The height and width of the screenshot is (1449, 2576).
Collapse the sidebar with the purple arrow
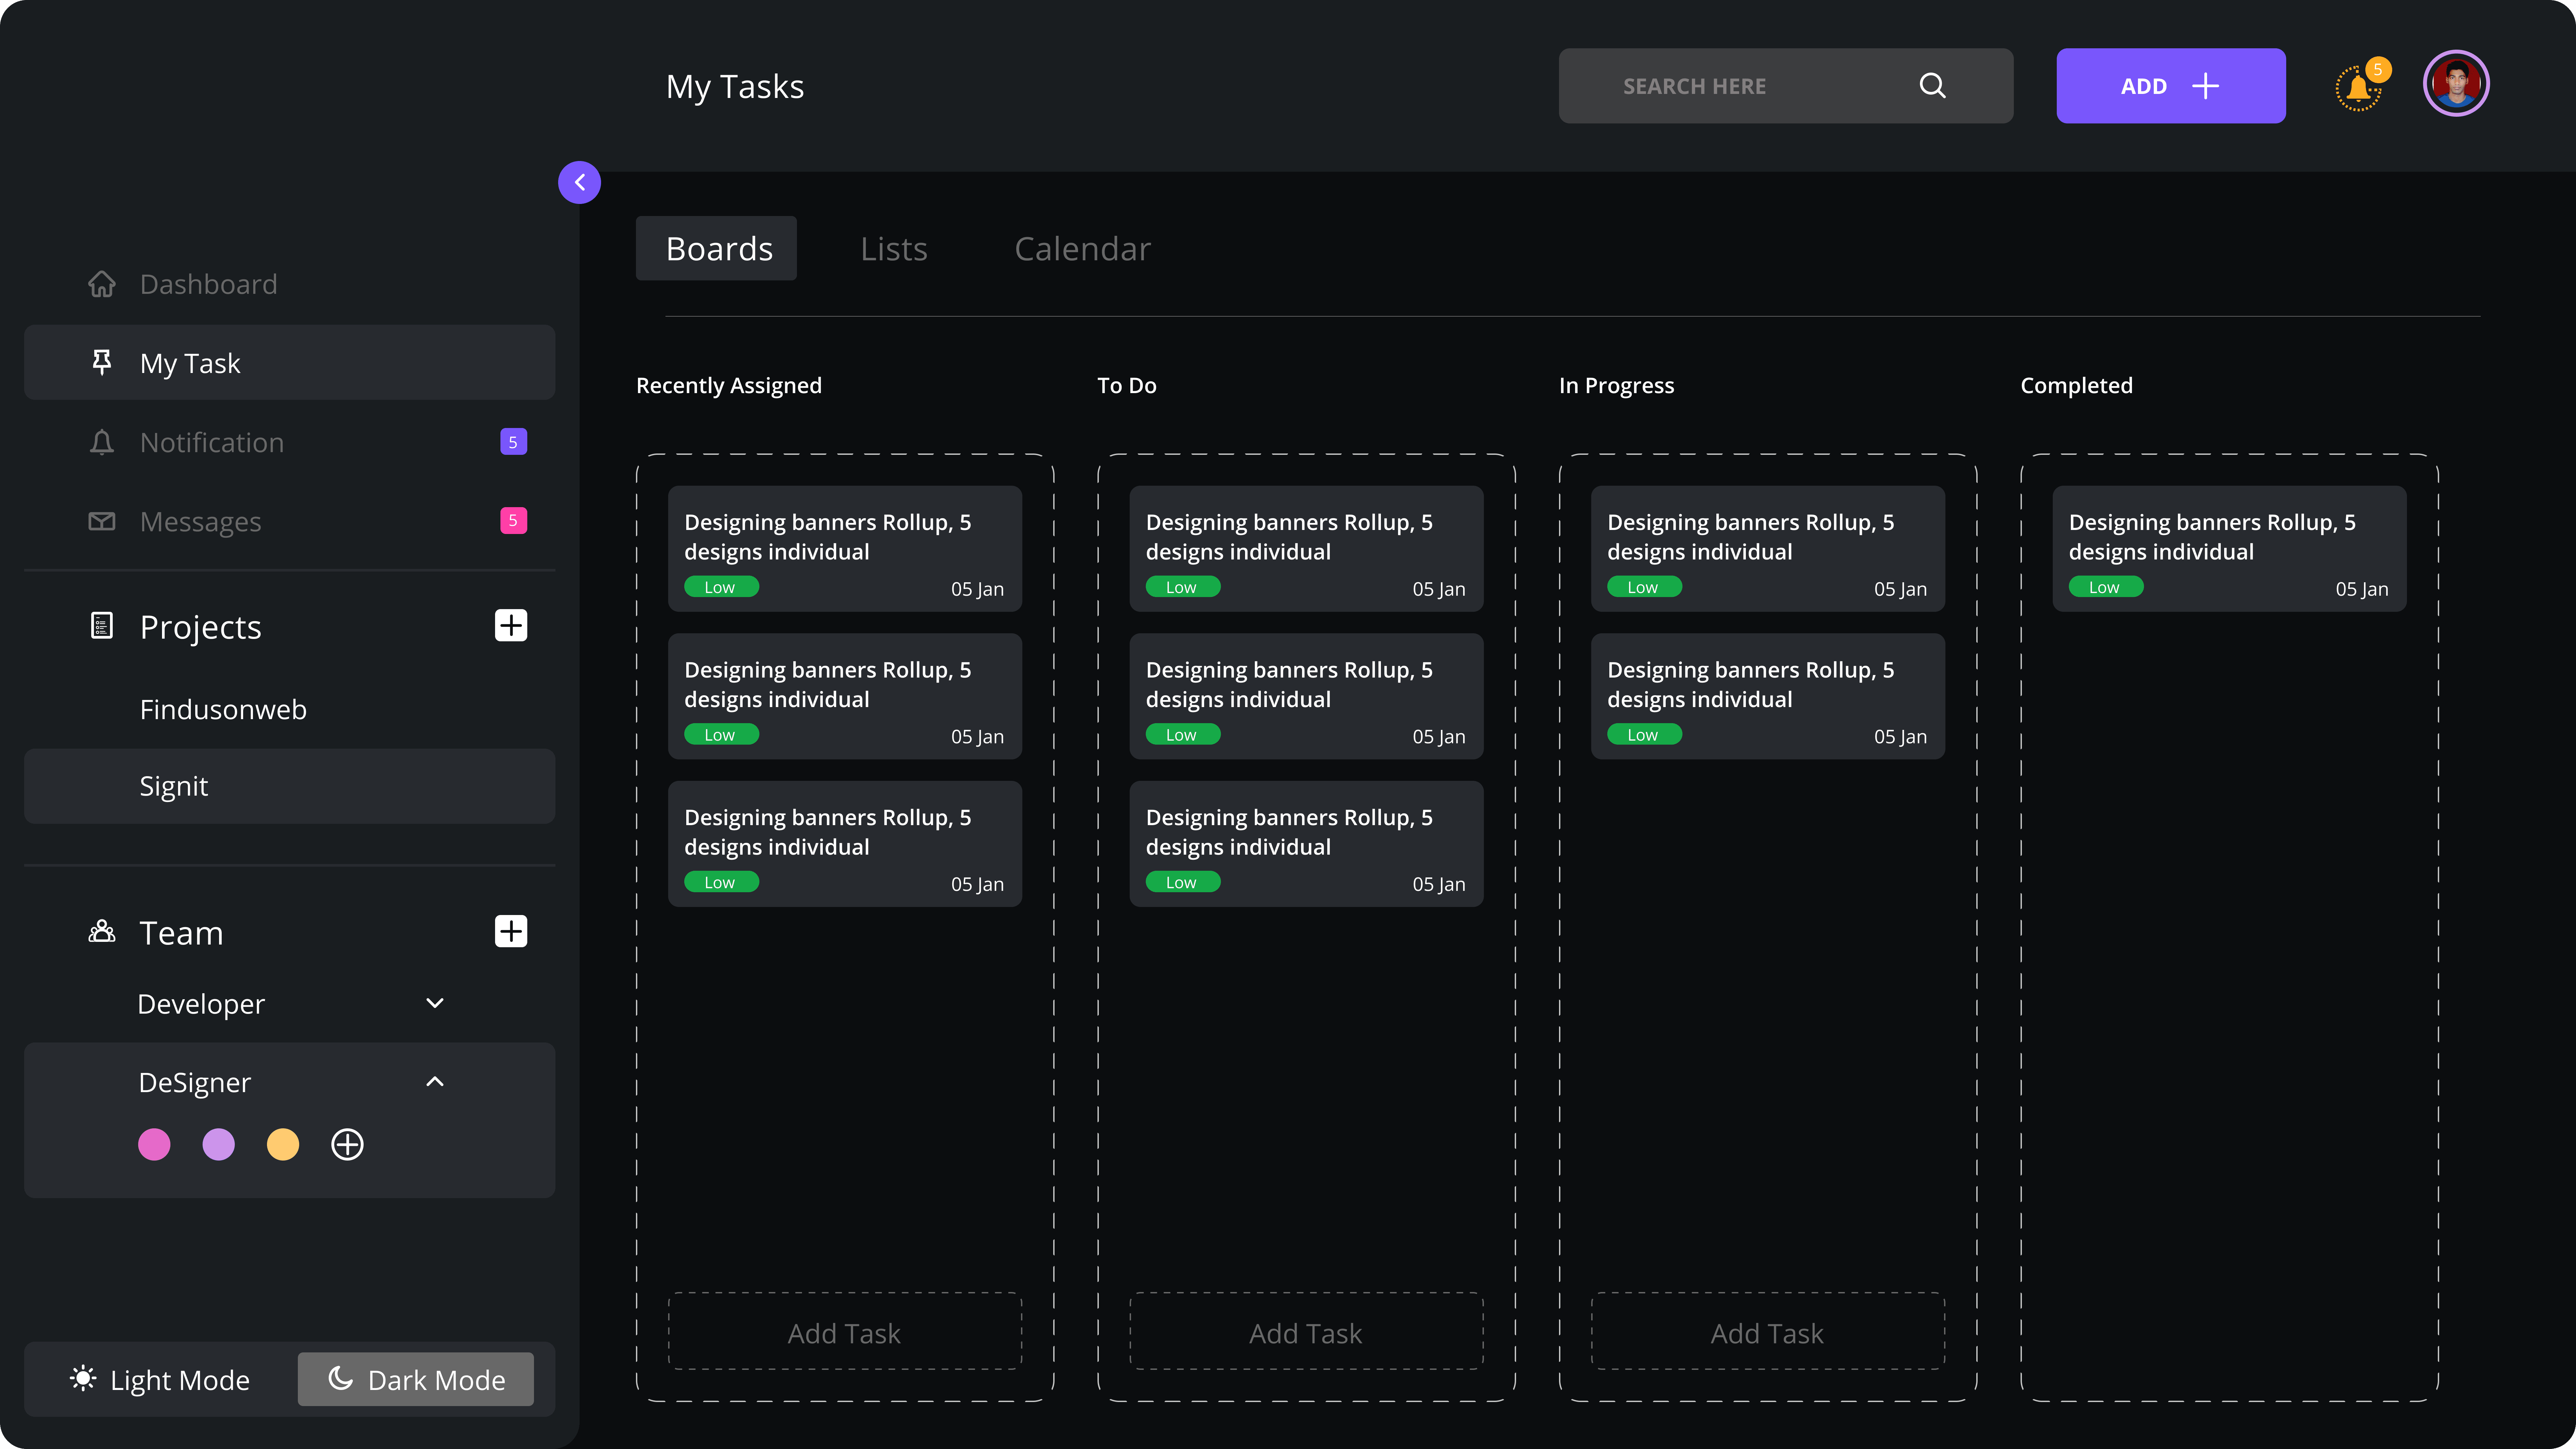pyautogui.click(x=579, y=182)
